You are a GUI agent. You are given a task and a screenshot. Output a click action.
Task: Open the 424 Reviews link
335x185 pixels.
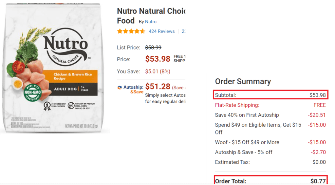(161, 31)
